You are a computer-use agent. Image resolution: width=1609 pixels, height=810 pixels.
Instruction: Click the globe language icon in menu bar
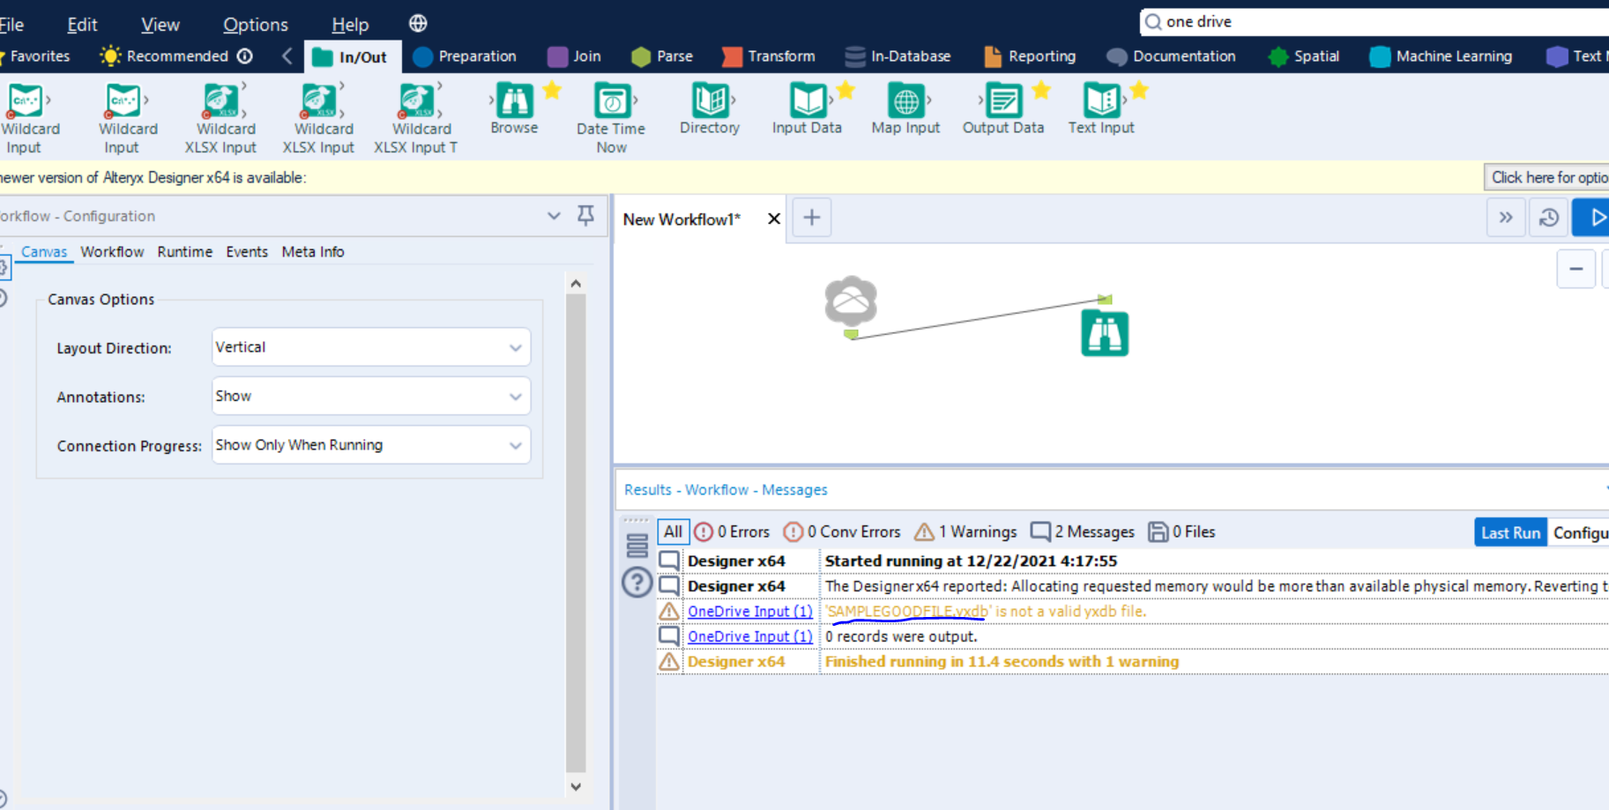418,23
